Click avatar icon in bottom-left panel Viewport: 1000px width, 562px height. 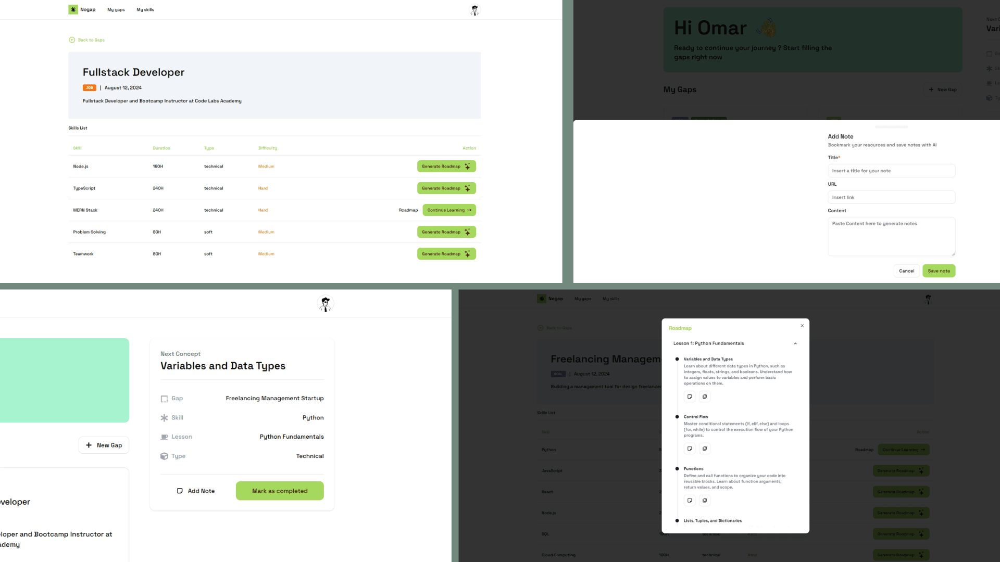coord(326,304)
